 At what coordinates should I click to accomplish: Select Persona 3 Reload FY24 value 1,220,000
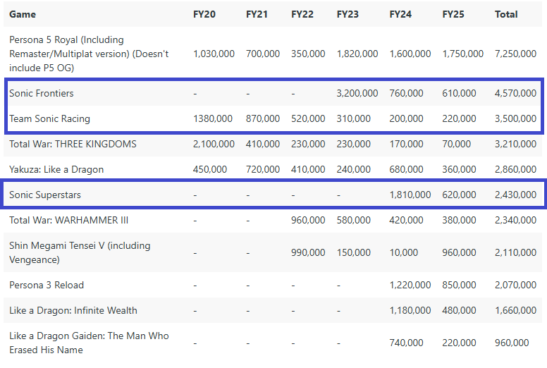[410, 285]
